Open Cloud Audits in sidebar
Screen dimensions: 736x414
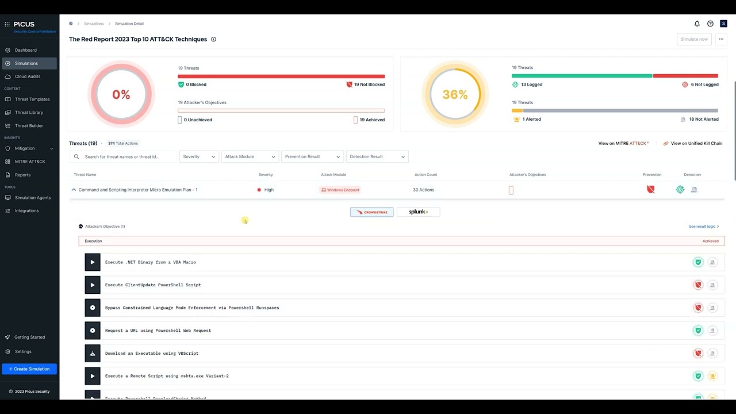pyautogui.click(x=29, y=76)
